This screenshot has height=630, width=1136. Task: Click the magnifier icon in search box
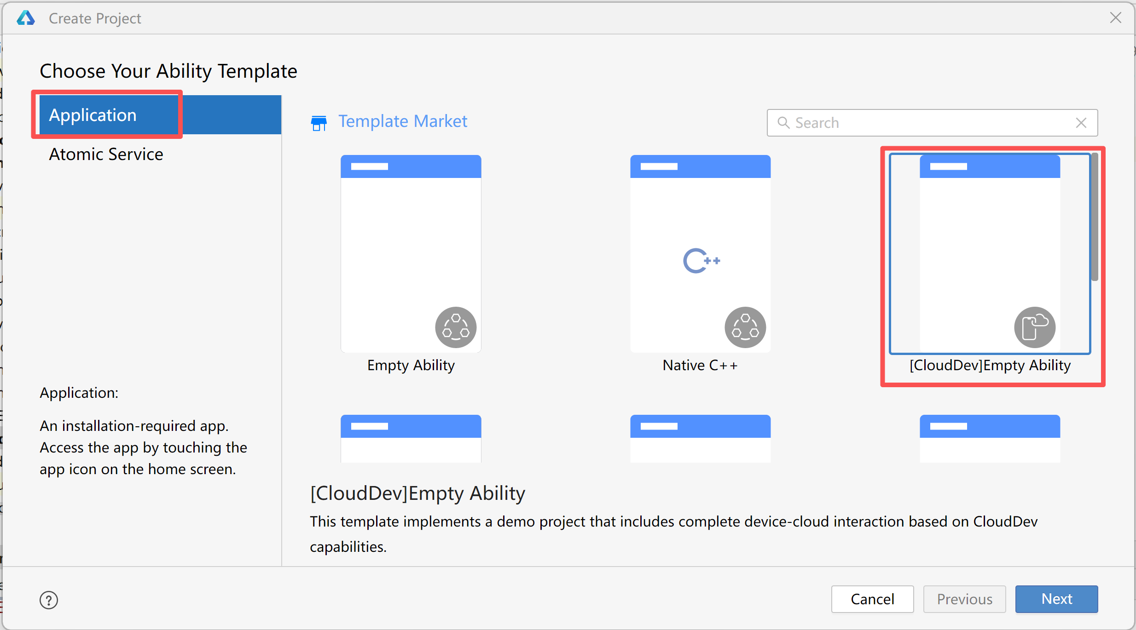pyautogui.click(x=783, y=123)
